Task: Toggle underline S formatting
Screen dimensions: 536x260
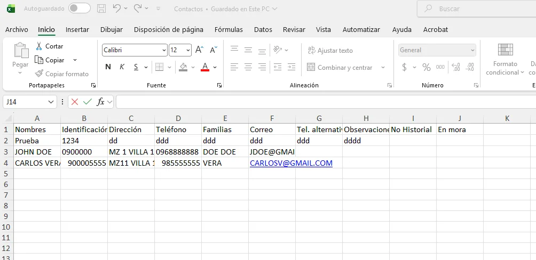Action: coord(136,67)
